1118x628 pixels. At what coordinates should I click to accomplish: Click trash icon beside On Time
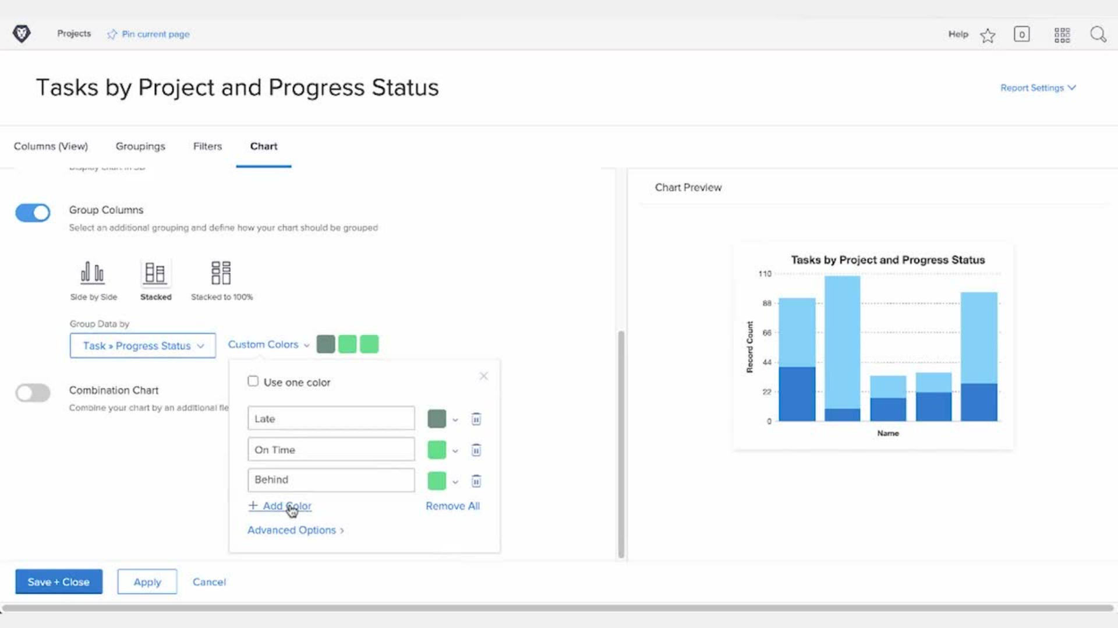tap(476, 450)
